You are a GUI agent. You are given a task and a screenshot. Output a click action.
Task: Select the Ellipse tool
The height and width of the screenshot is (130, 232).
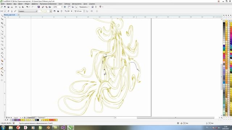click(2, 41)
